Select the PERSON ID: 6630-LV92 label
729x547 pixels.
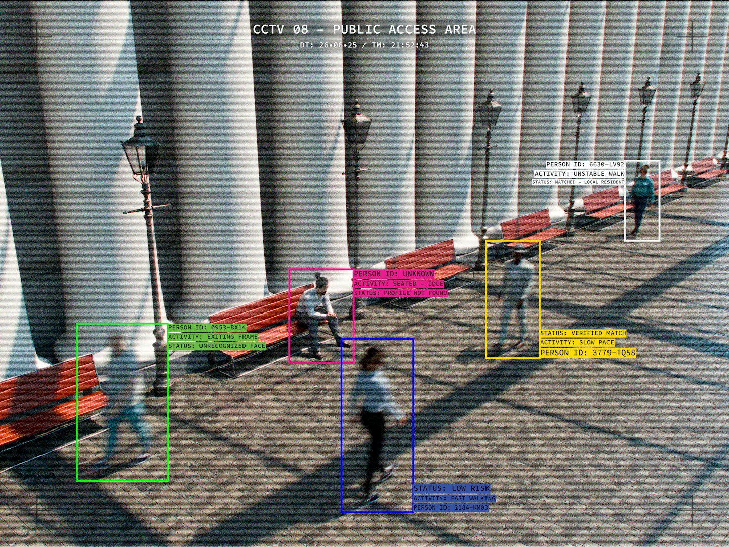point(585,165)
